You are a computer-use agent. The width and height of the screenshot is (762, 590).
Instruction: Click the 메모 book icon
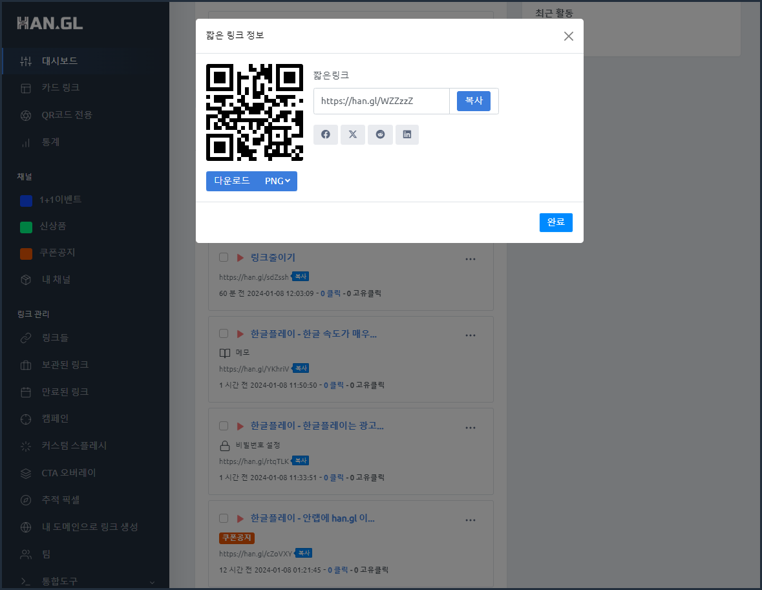pos(224,353)
